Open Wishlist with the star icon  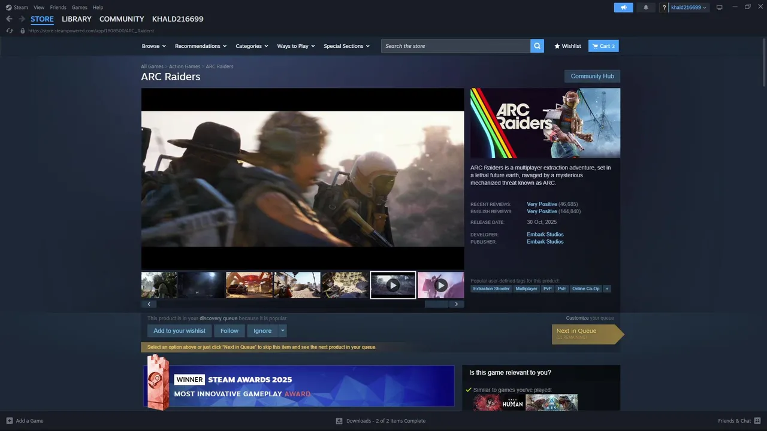(x=567, y=46)
